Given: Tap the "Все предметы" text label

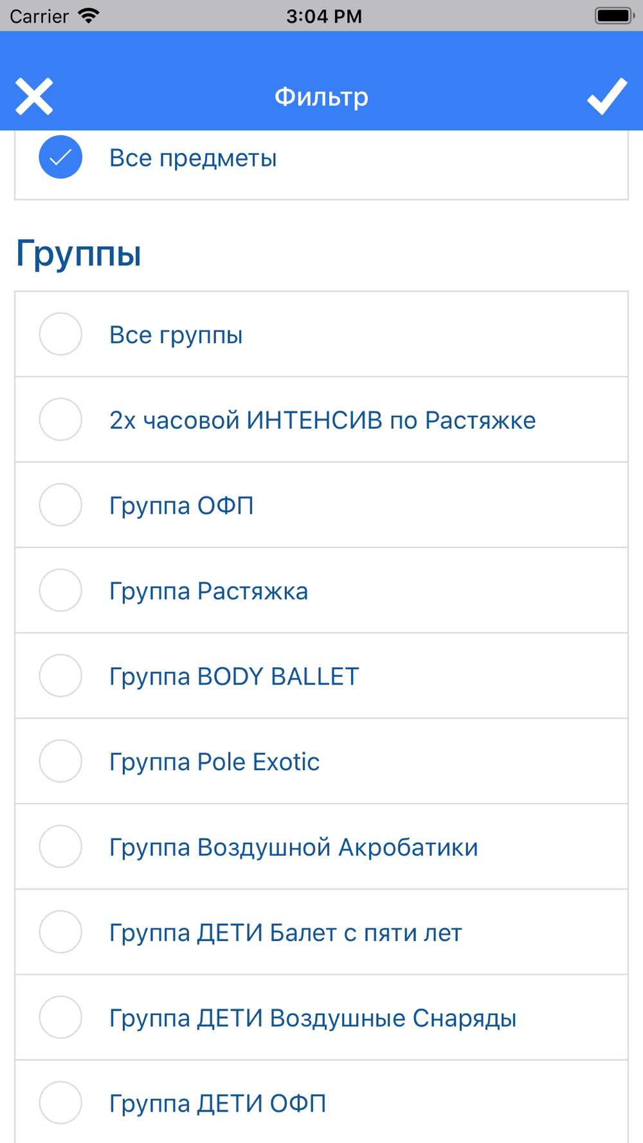Looking at the screenshot, I should coord(193,158).
